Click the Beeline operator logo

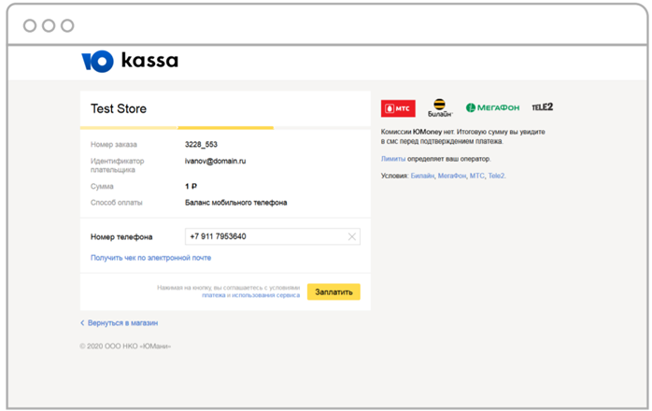[440, 108]
